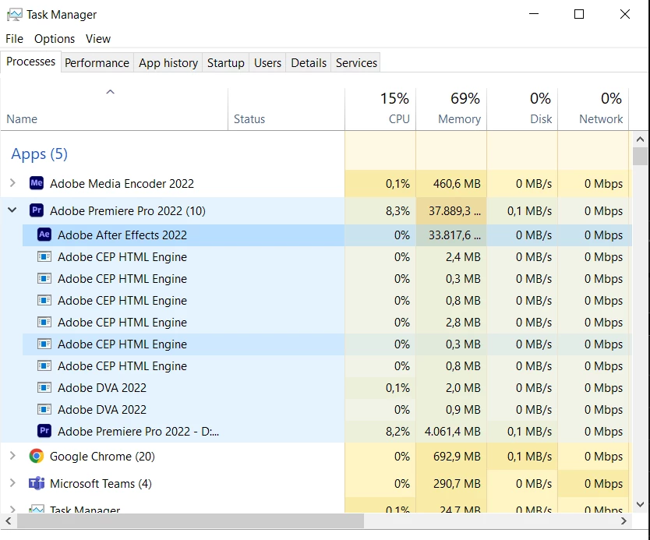This screenshot has width=650, height=540.
Task: Sort processes by Name column
Action: pos(114,109)
